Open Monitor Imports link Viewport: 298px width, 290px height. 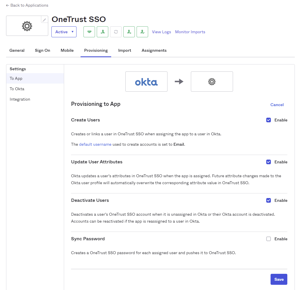(x=190, y=32)
